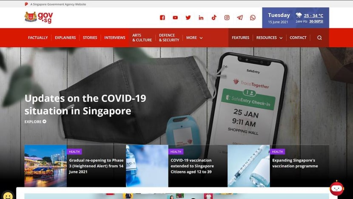The image size is (353, 199).
Task: Navigate to Arts & Culture
Action: 142,37
